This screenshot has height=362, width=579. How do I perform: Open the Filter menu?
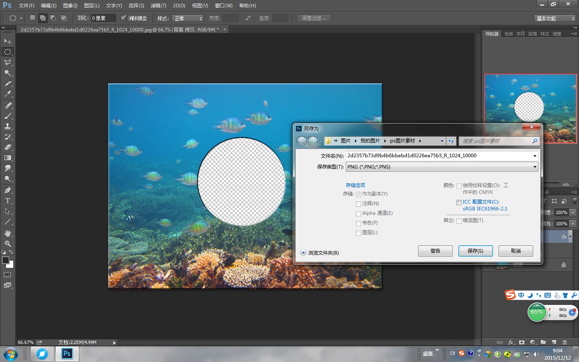(x=158, y=6)
